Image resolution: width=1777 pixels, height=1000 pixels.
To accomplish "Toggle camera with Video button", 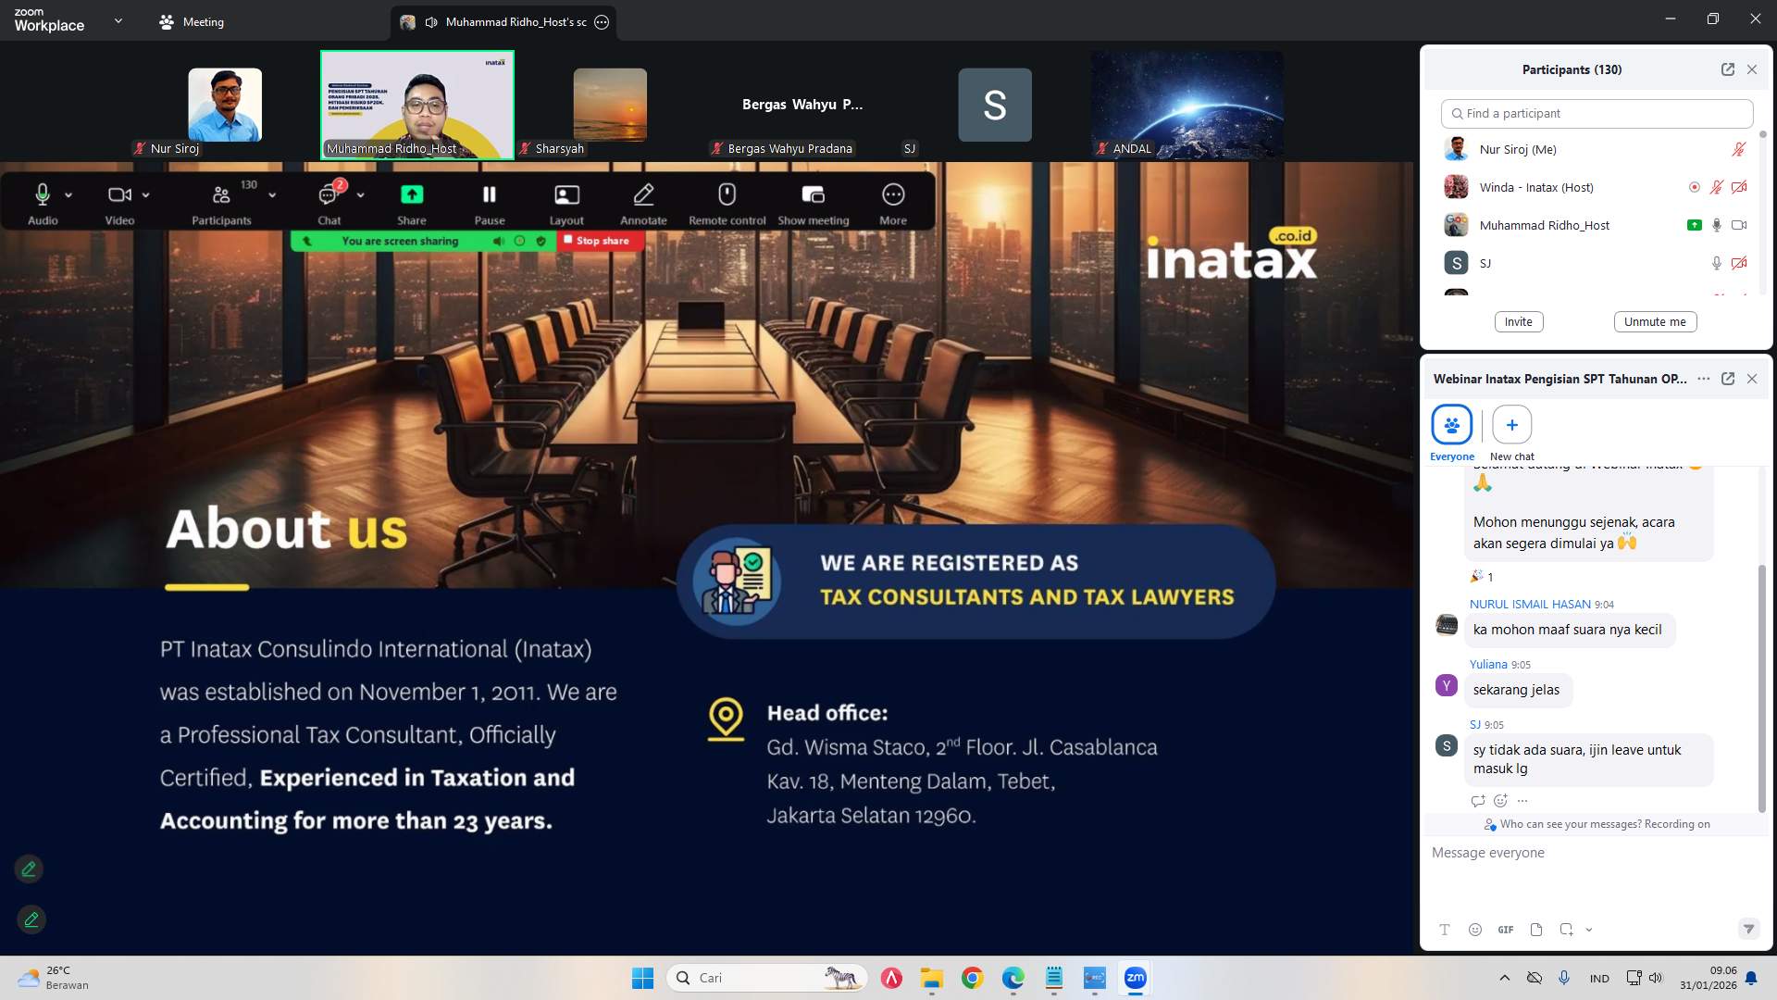I will click(x=118, y=195).
